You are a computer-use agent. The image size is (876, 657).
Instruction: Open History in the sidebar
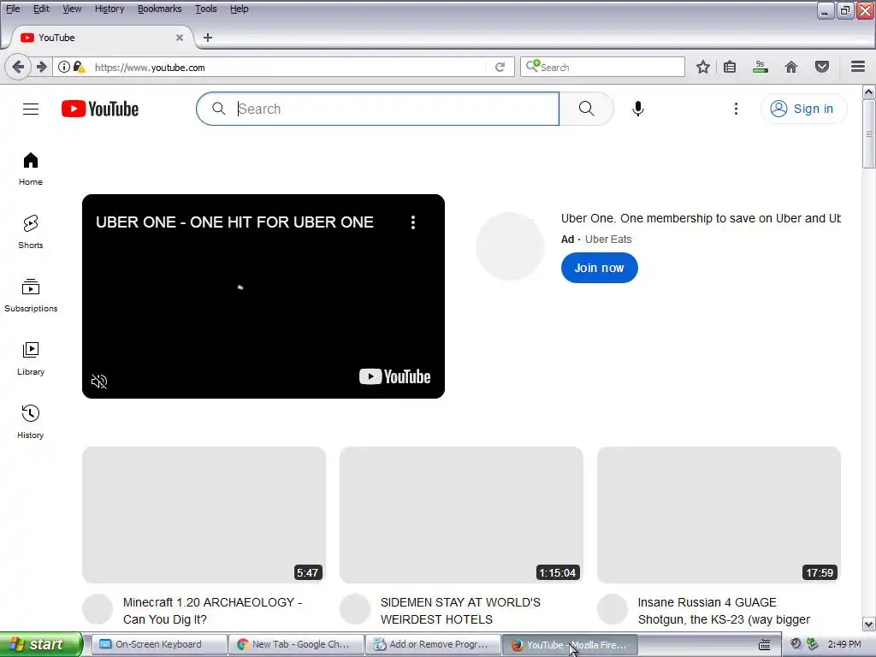tap(31, 422)
